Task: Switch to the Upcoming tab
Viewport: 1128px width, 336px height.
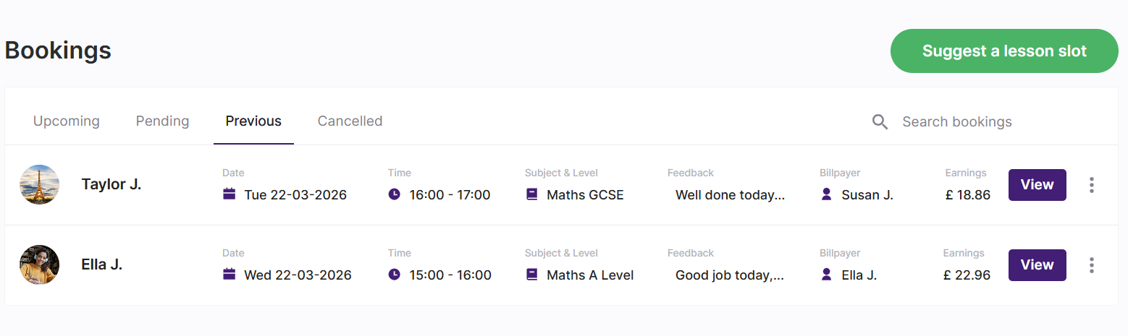Action: tap(67, 121)
